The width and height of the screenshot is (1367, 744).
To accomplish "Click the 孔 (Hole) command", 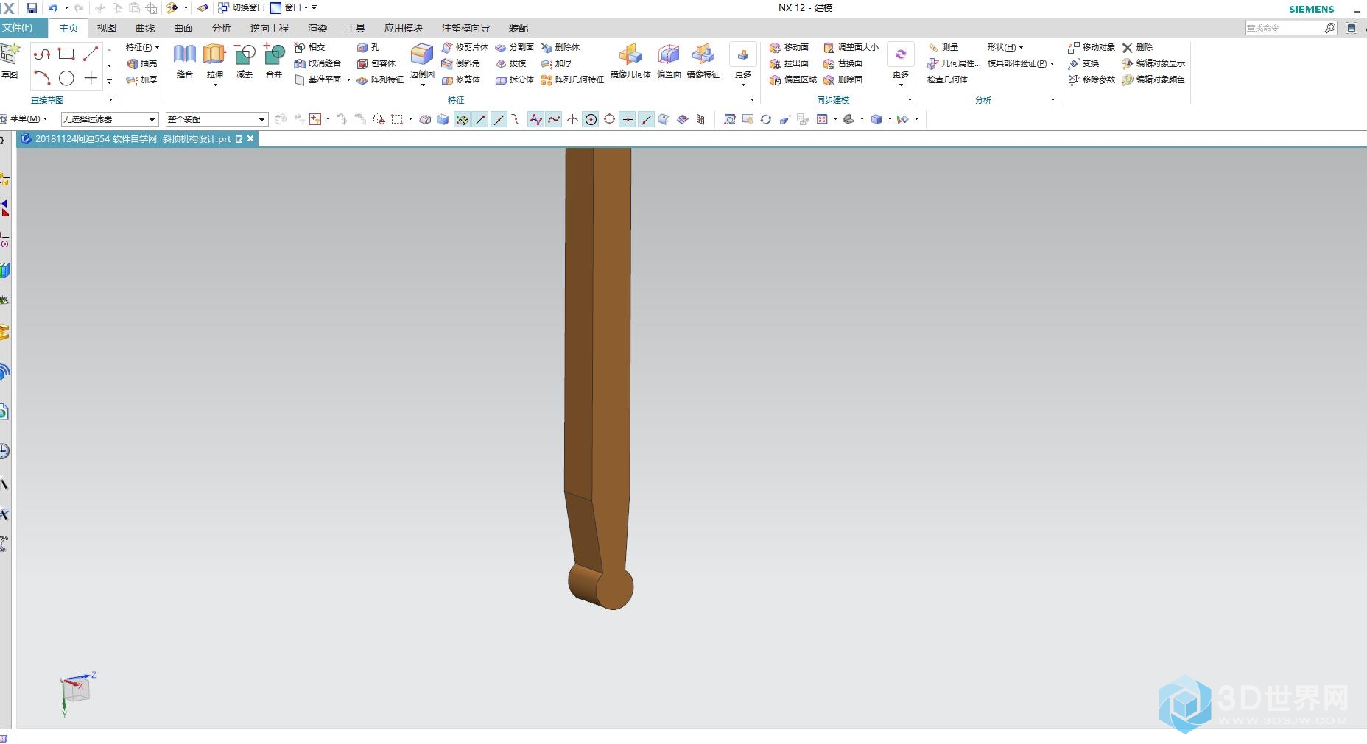I will [368, 47].
